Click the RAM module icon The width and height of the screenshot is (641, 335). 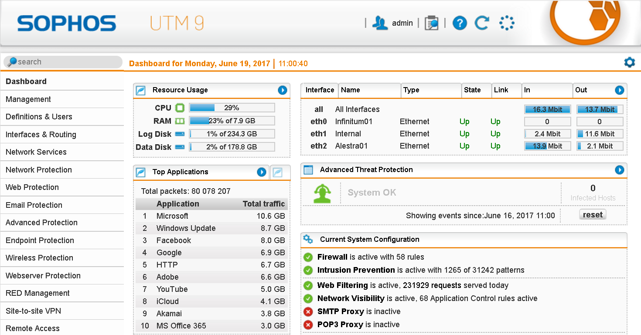pyautogui.click(x=180, y=121)
